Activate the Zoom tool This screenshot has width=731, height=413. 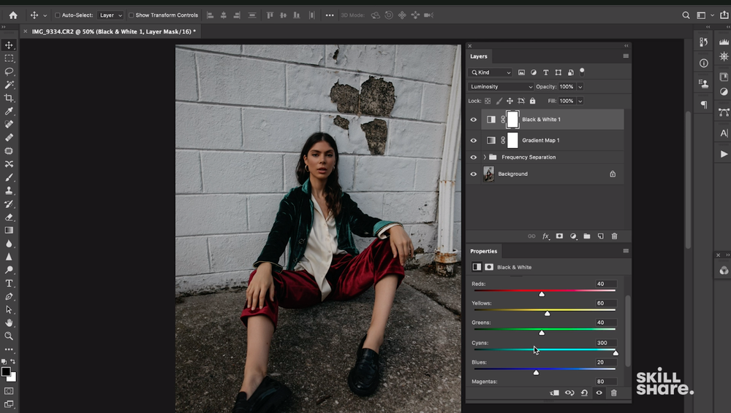tap(9, 336)
